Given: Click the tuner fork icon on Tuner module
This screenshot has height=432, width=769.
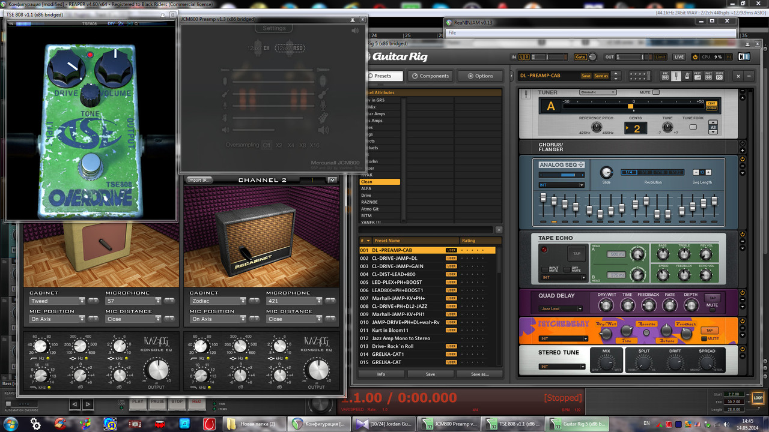Looking at the screenshot, I should [527, 93].
